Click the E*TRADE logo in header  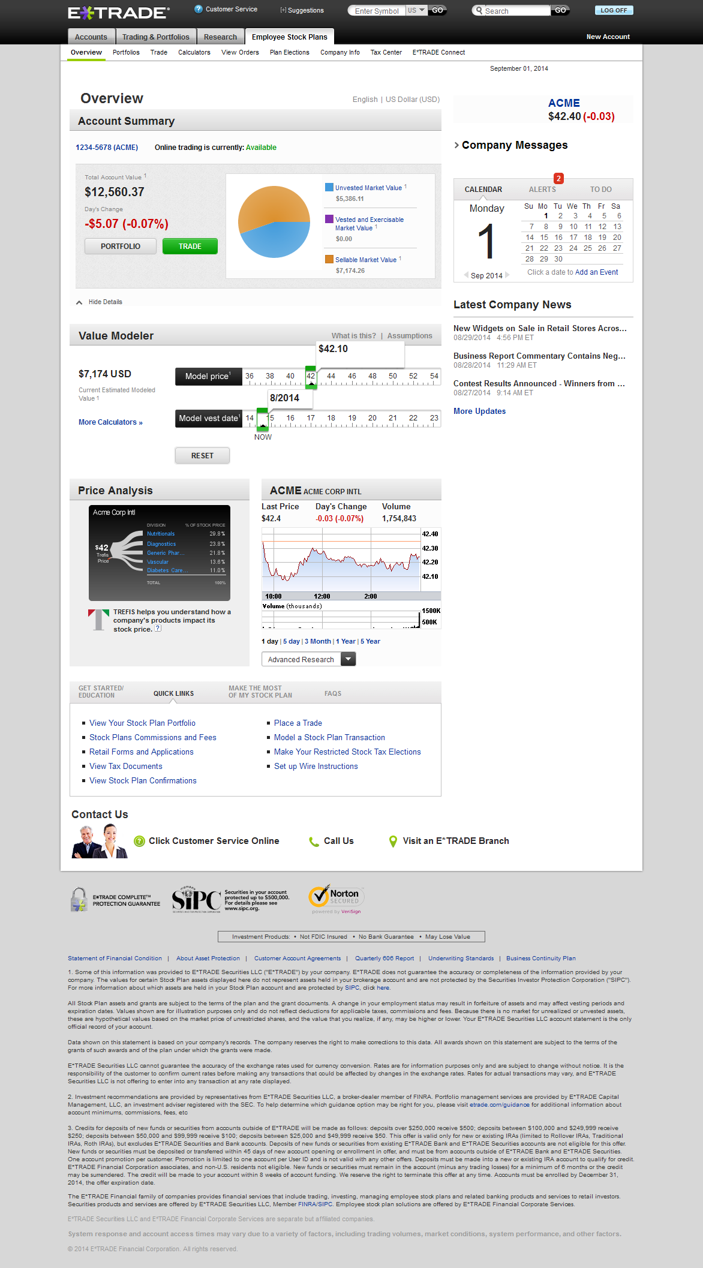tap(119, 13)
